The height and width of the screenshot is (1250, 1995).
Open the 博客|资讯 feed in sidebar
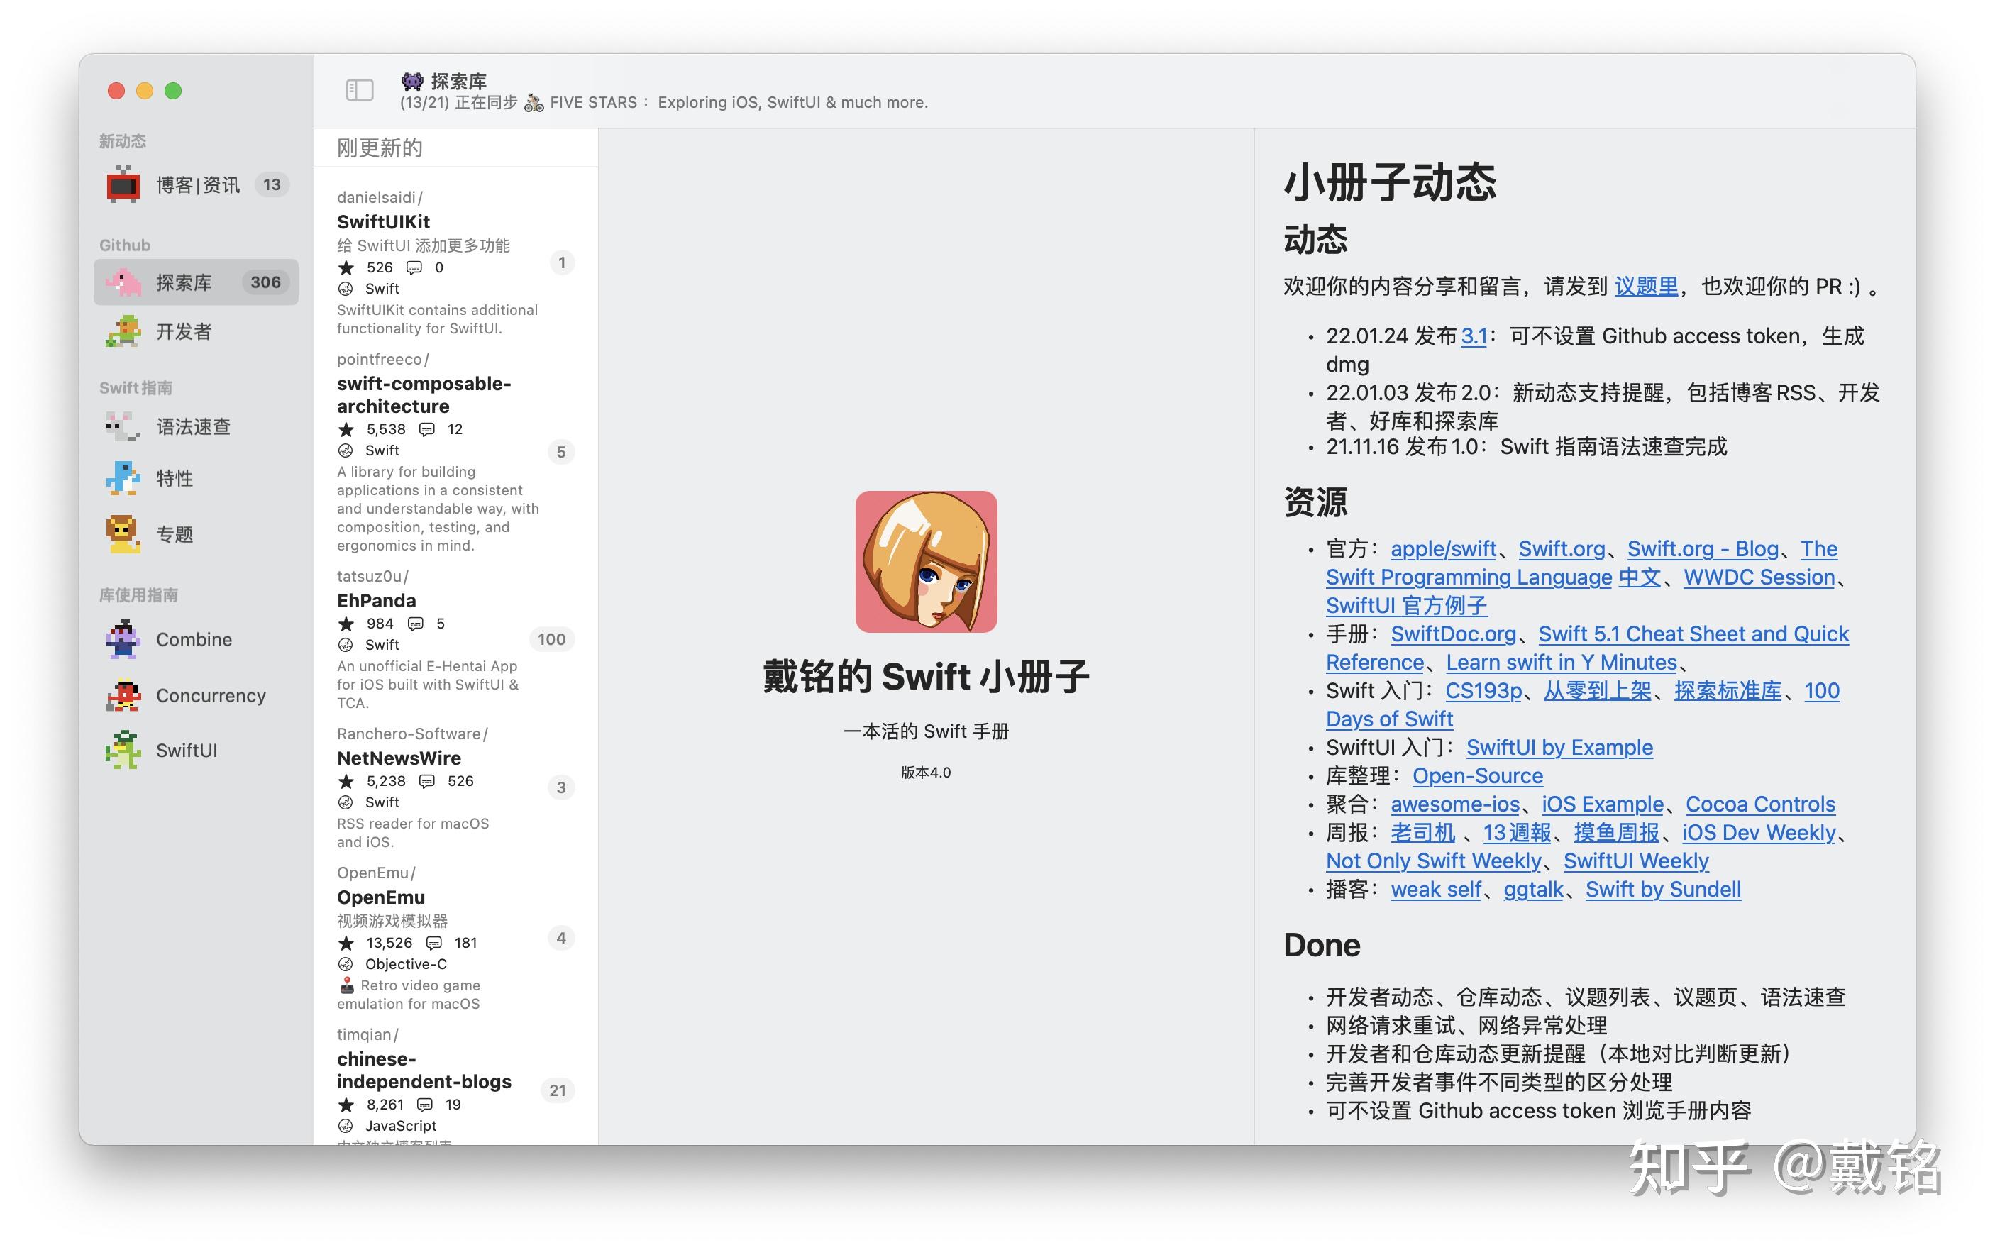pyautogui.click(x=199, y=184)
